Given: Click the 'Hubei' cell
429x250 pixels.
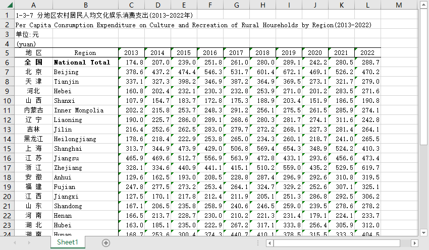Looking at the screenshot, I should click(85, 225).
